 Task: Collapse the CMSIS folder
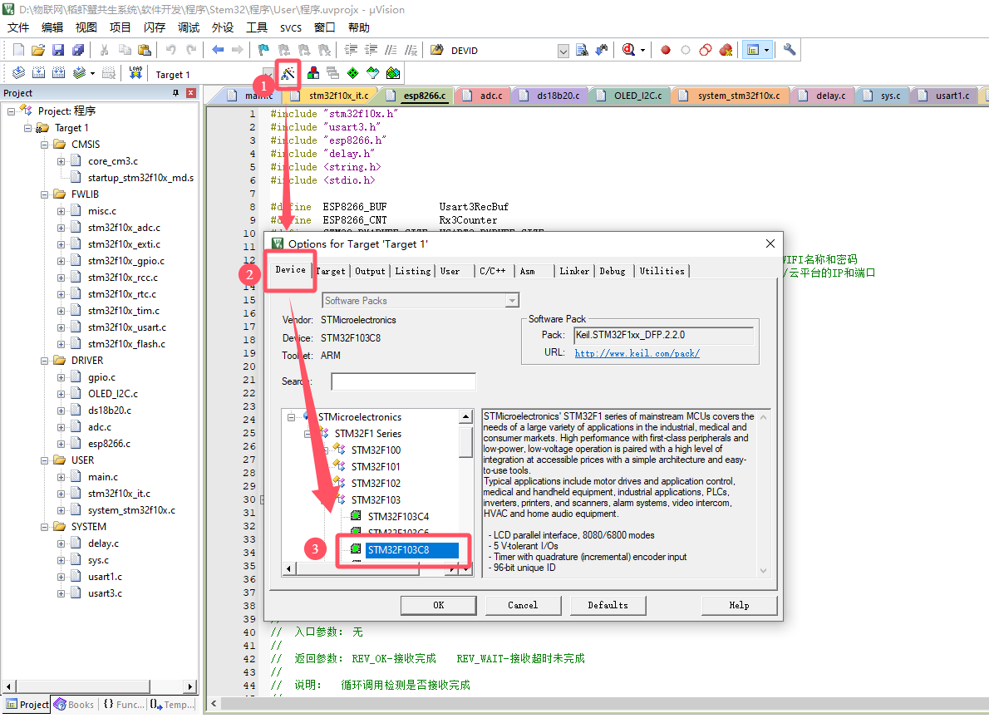click(x=44, y=145)
